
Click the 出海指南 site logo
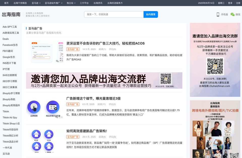11,14
